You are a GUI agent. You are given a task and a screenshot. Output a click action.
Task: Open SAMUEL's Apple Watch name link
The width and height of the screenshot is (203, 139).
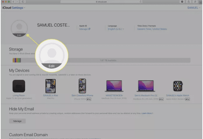(178, 95)
